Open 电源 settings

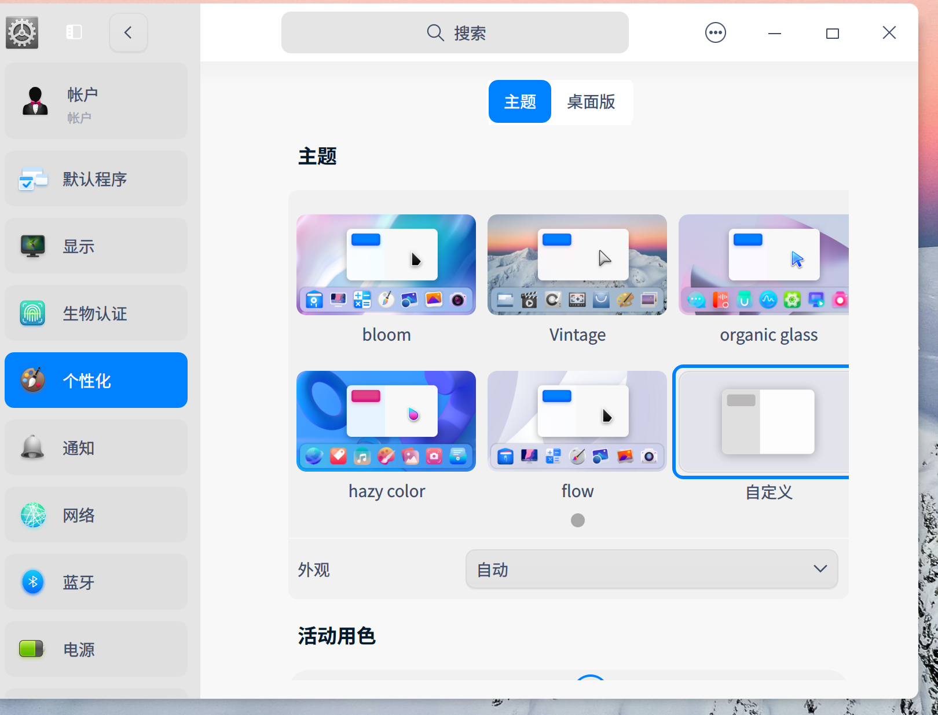coord(96,649)
